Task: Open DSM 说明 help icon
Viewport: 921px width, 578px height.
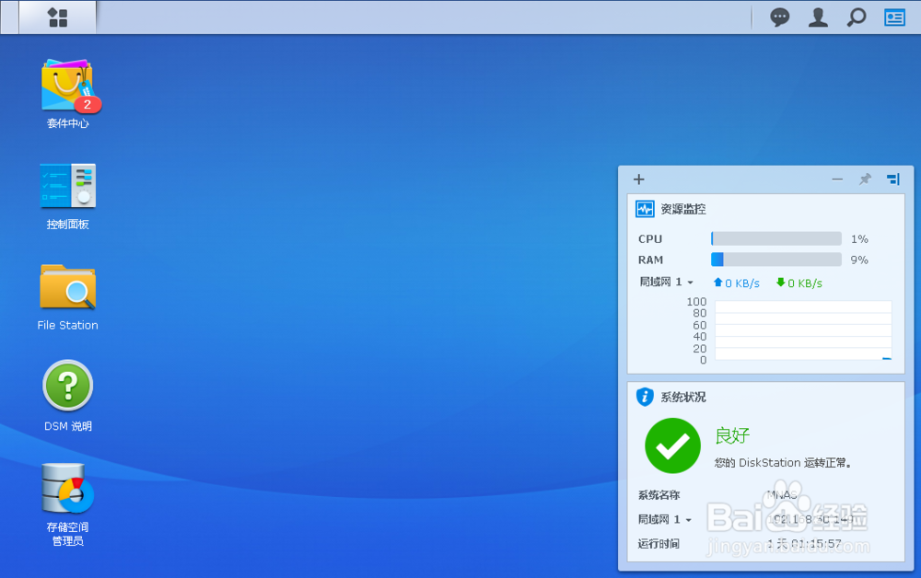Action: point(67,386)
